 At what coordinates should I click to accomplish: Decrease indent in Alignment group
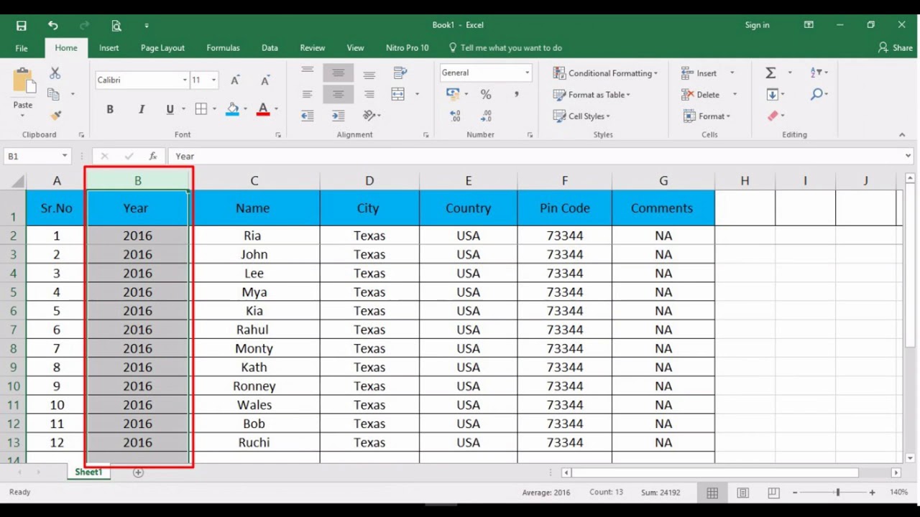coord(308,115)
